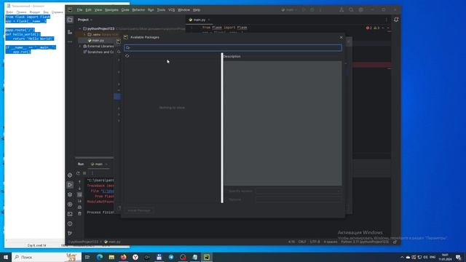Viewport: 466px width, 262px height.
Task: Focus the package search field
Action: click(233, 48)
